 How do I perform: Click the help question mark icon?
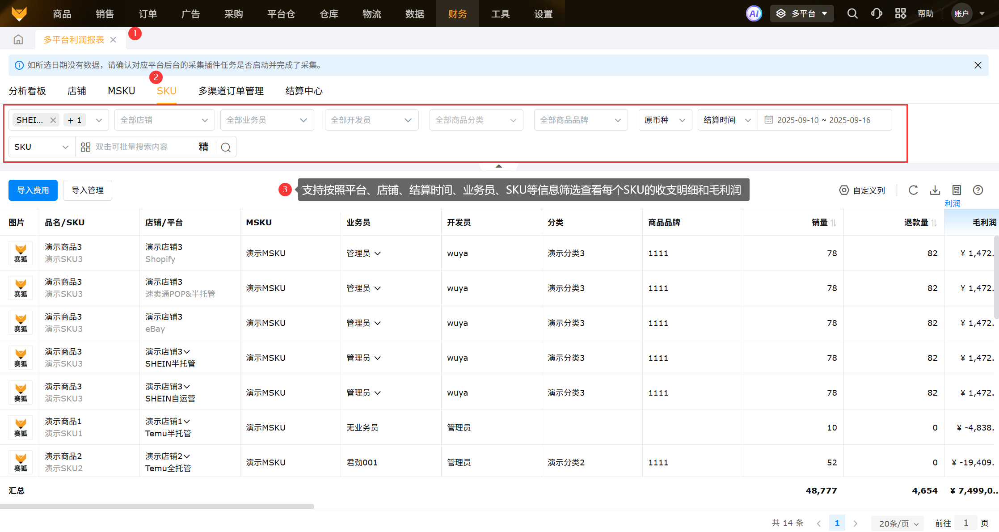tap(978, 190)
